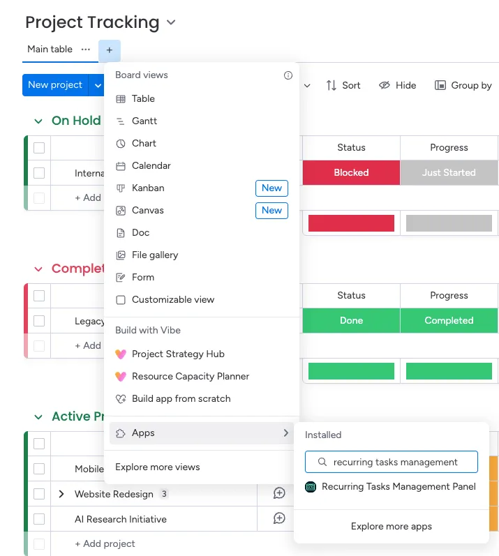Click the Customizable view square icon
The height and width of the screenshot is (556, 499).
click(121, 300)
